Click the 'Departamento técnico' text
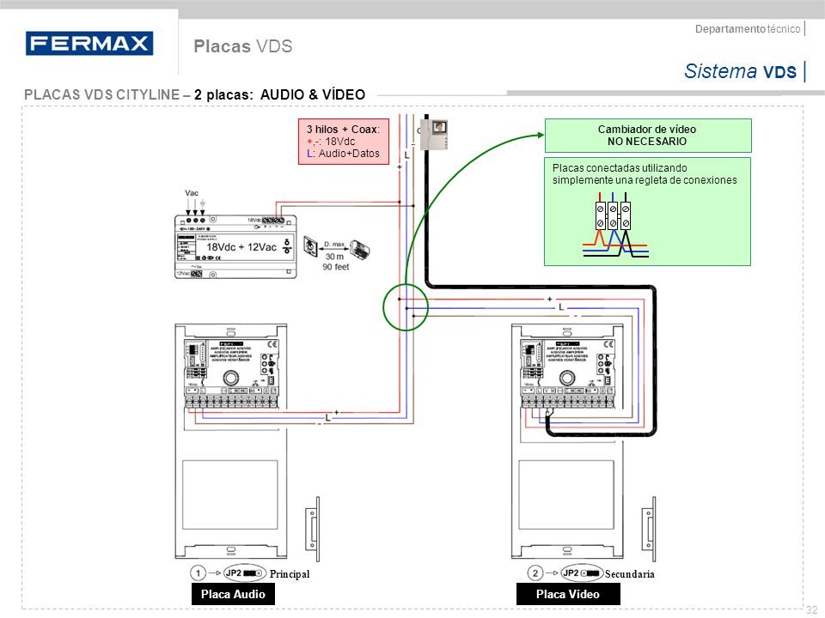 (x=748, y=29)
